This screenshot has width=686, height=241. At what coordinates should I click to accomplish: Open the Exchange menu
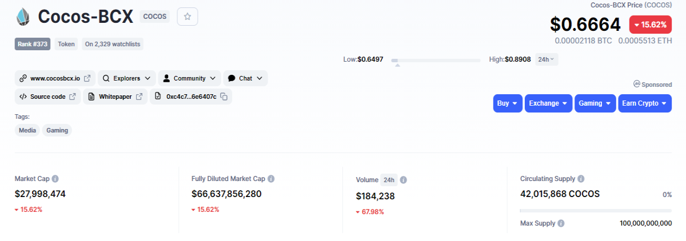pos(548,103)
